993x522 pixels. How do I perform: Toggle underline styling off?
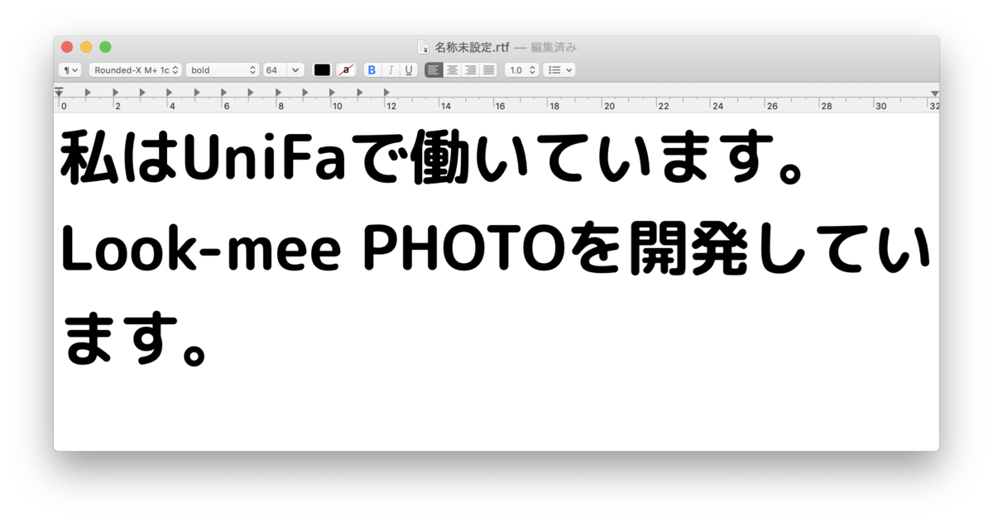[x=408, y=69]
